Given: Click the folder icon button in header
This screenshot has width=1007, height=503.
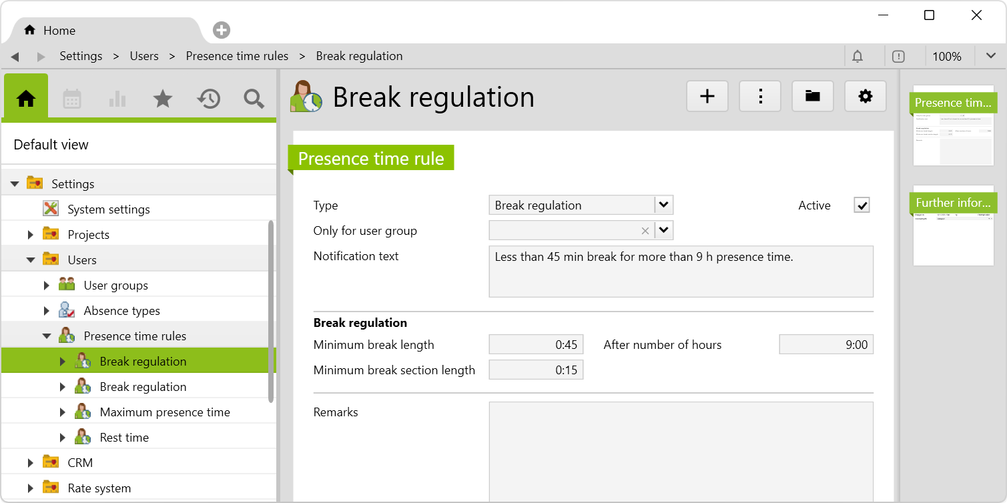Looking at the screenshot, I should 812,97.
